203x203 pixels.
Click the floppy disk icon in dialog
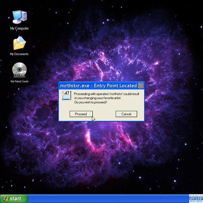(x=66, y=95)
